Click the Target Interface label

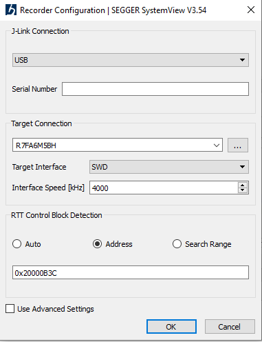point(39,167)
